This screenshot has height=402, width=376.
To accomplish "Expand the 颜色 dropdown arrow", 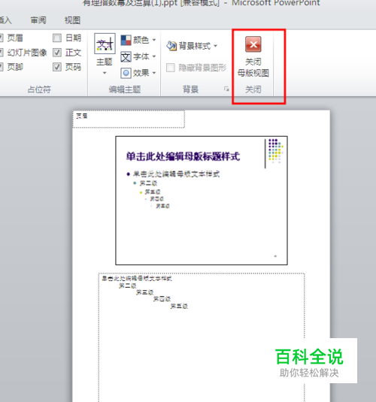I will (x=154, y=40).
